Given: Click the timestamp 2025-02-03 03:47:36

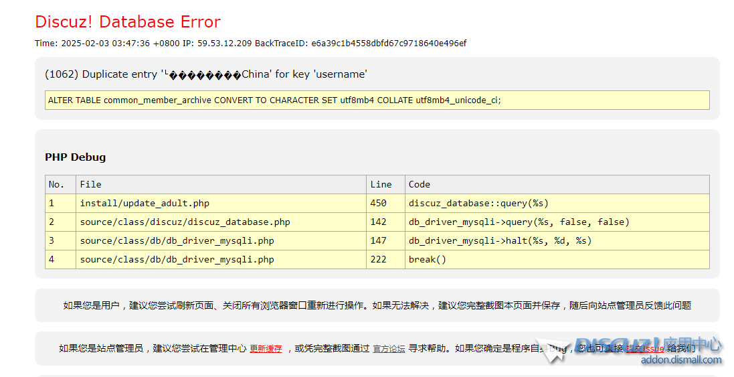Looking at the screenshot, I should point(105,43).
